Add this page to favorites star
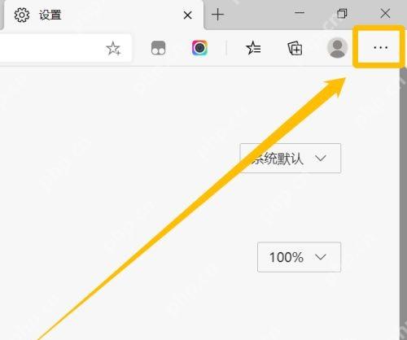 coord(113,49)
